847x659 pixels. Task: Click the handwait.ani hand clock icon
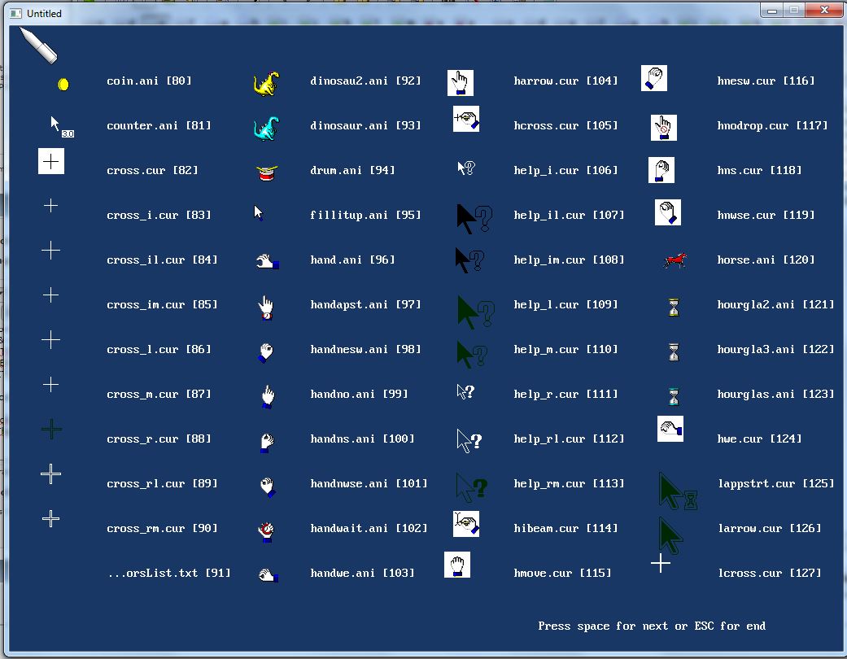pos(266,531)
